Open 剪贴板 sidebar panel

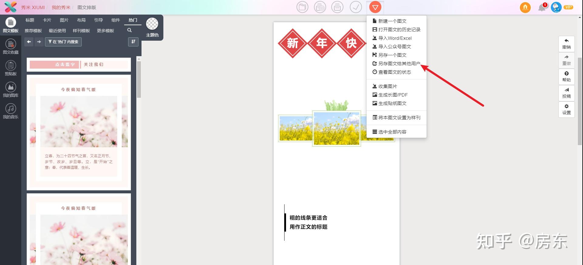[11, 68]
